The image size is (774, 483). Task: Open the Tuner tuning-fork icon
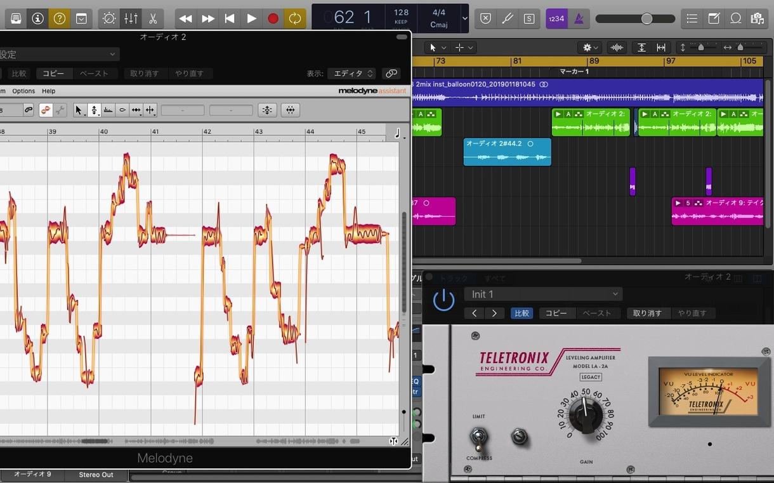click(507, 18)
